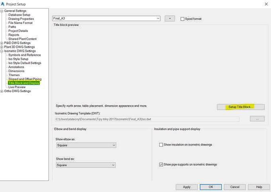Uncheck Show pipe supports on isometric drawings
271x192 pixels.
coord(161,165)
